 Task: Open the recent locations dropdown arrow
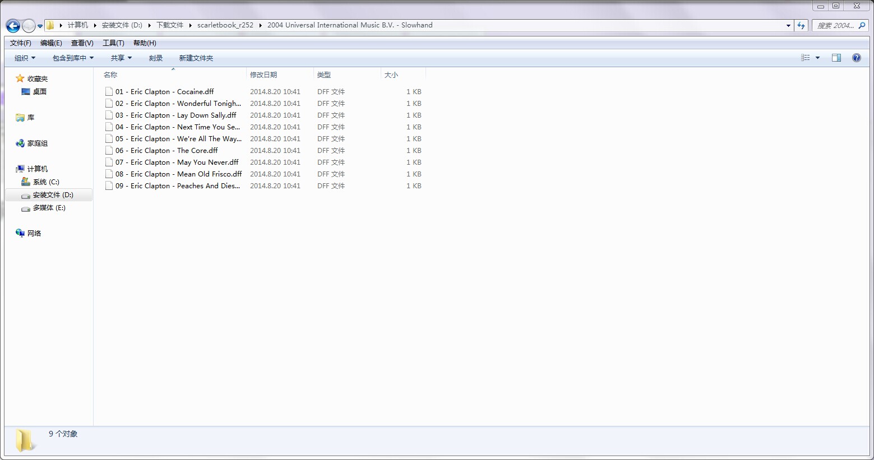40,26
